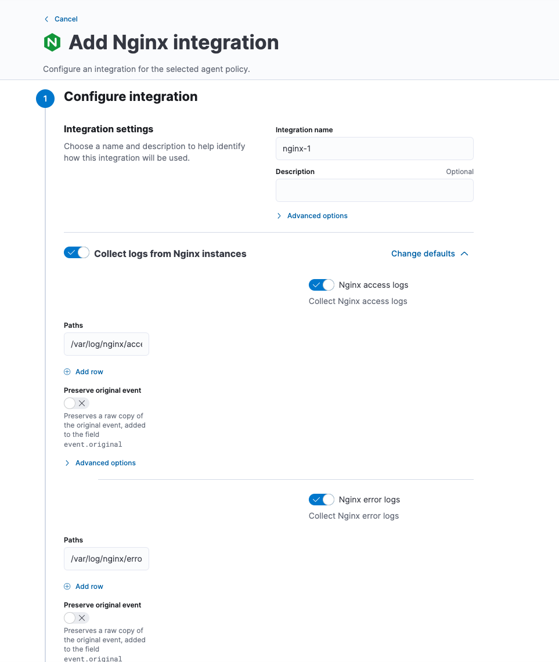Click the back chevron beside Cancel
Image resolution: width=559 pixels, height=662 pixels.
click(46, 19)
